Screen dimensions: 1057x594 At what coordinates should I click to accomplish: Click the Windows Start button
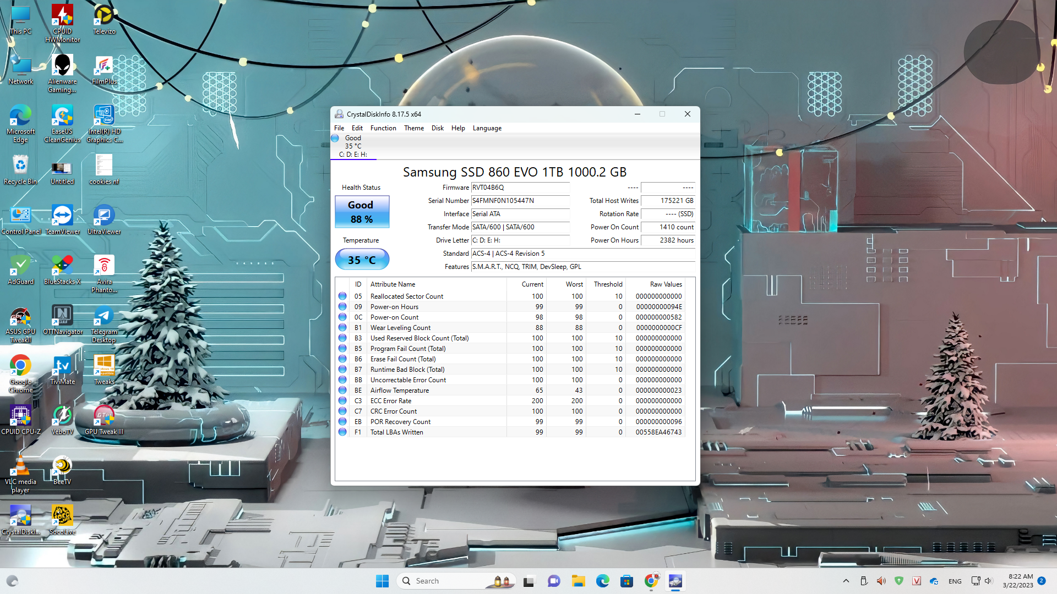point(382,581)
